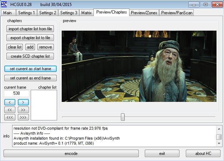Image resolution: width=224 pixels, height=161 pixels.
Task: Click the 'product name: AviSynth+ 0.1' line
Action: pos(54,143)
